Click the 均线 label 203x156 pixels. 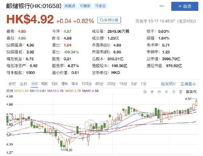(x=10, y=91)
